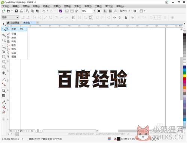Open the 帮助 Help menu
Image resolution: width=187 pixels, height=143 pixels.
pos(120,6)
